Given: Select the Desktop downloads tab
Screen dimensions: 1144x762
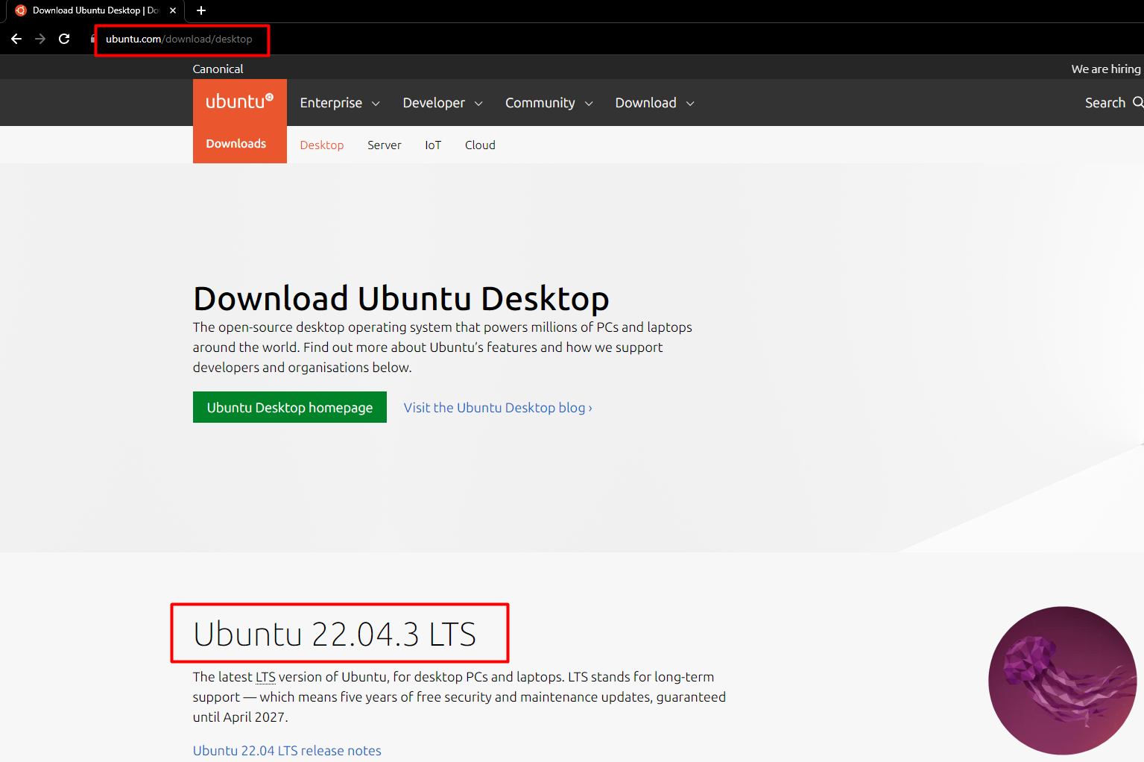Looking at the screenshot, I should (322, 145).
